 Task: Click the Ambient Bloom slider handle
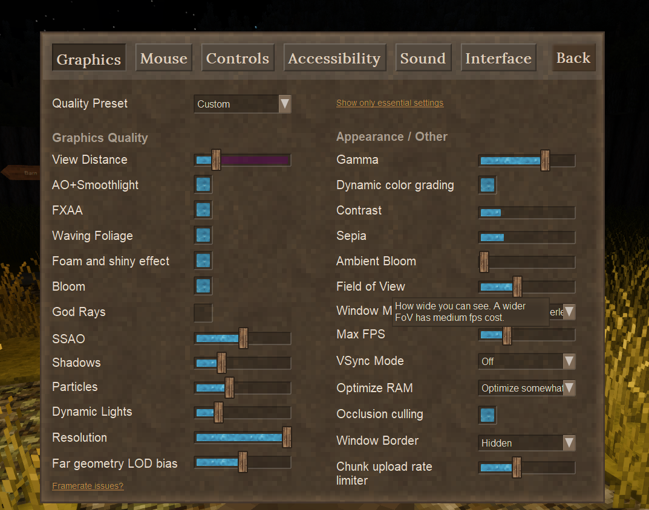pyautogui.click(x=484, y=262)
